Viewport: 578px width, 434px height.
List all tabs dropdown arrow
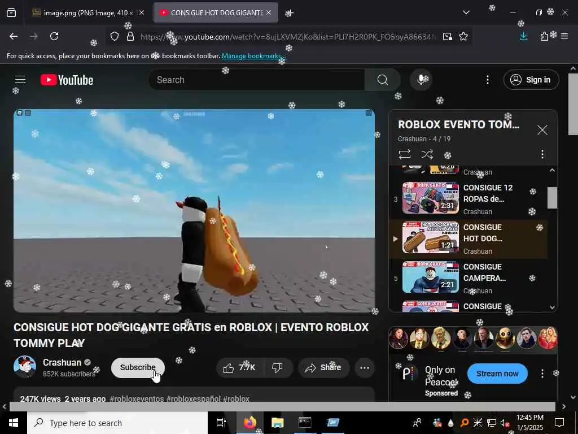(x=466, y=12)
